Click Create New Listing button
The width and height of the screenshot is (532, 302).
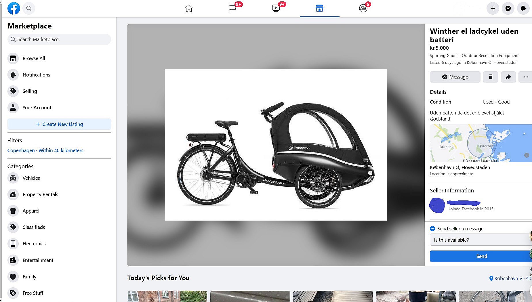pos(59,124)
